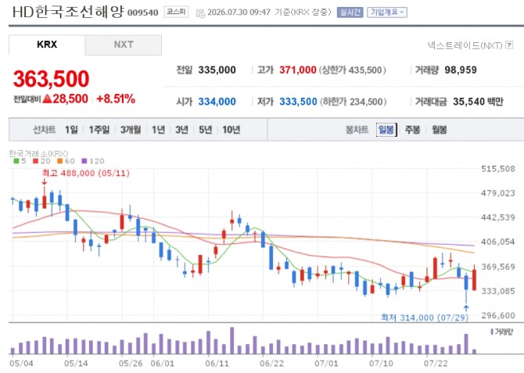Select the 1주일 line chart period
The image size is (524, 373).
point(99,130)
